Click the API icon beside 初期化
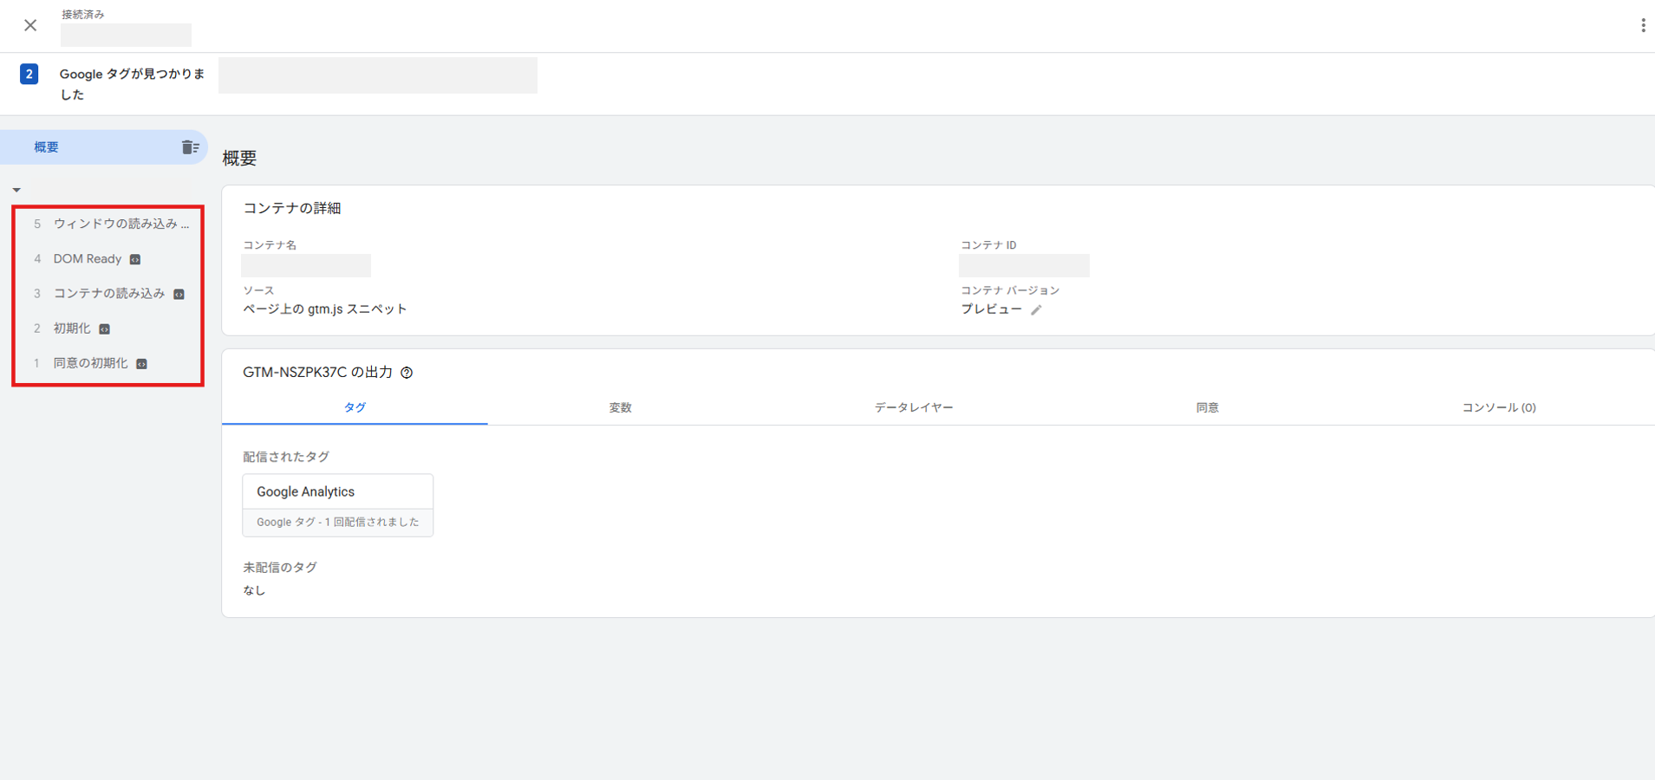Screen dimensions: 1655x780 coord(104,329)
